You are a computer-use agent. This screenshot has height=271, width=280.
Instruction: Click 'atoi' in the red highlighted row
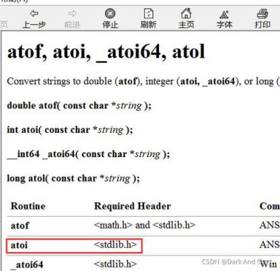pos(19,245)
